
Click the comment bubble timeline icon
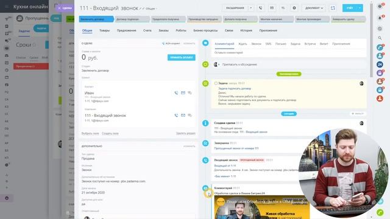point(205,43)
